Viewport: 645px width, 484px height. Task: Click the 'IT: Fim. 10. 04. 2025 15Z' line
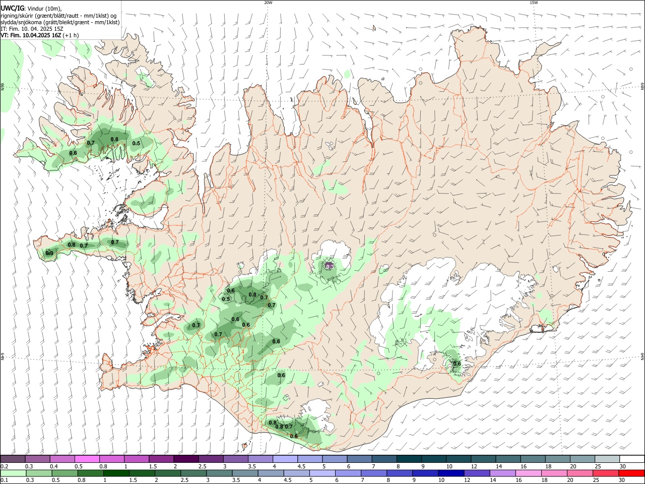pyautogui.click(x=31, y=29)
